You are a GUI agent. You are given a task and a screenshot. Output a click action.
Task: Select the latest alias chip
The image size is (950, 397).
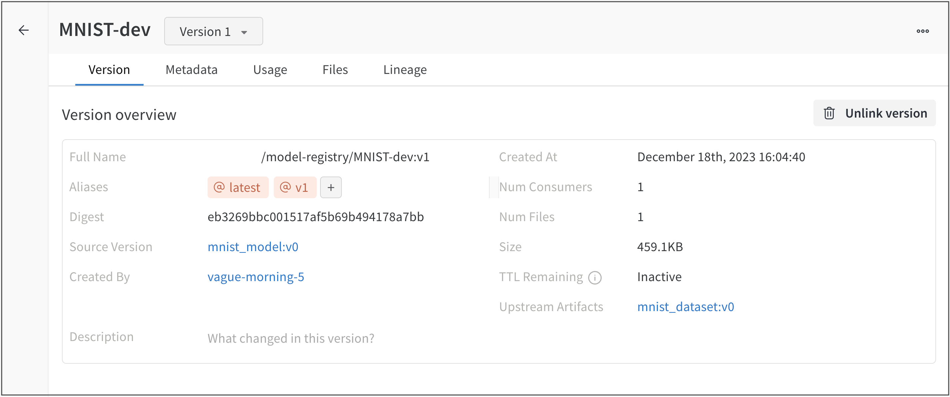pos(237,187)
